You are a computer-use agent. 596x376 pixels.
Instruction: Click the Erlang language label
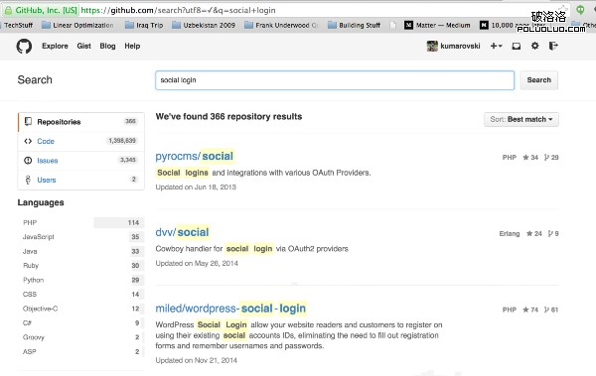[x=510, y=233]
